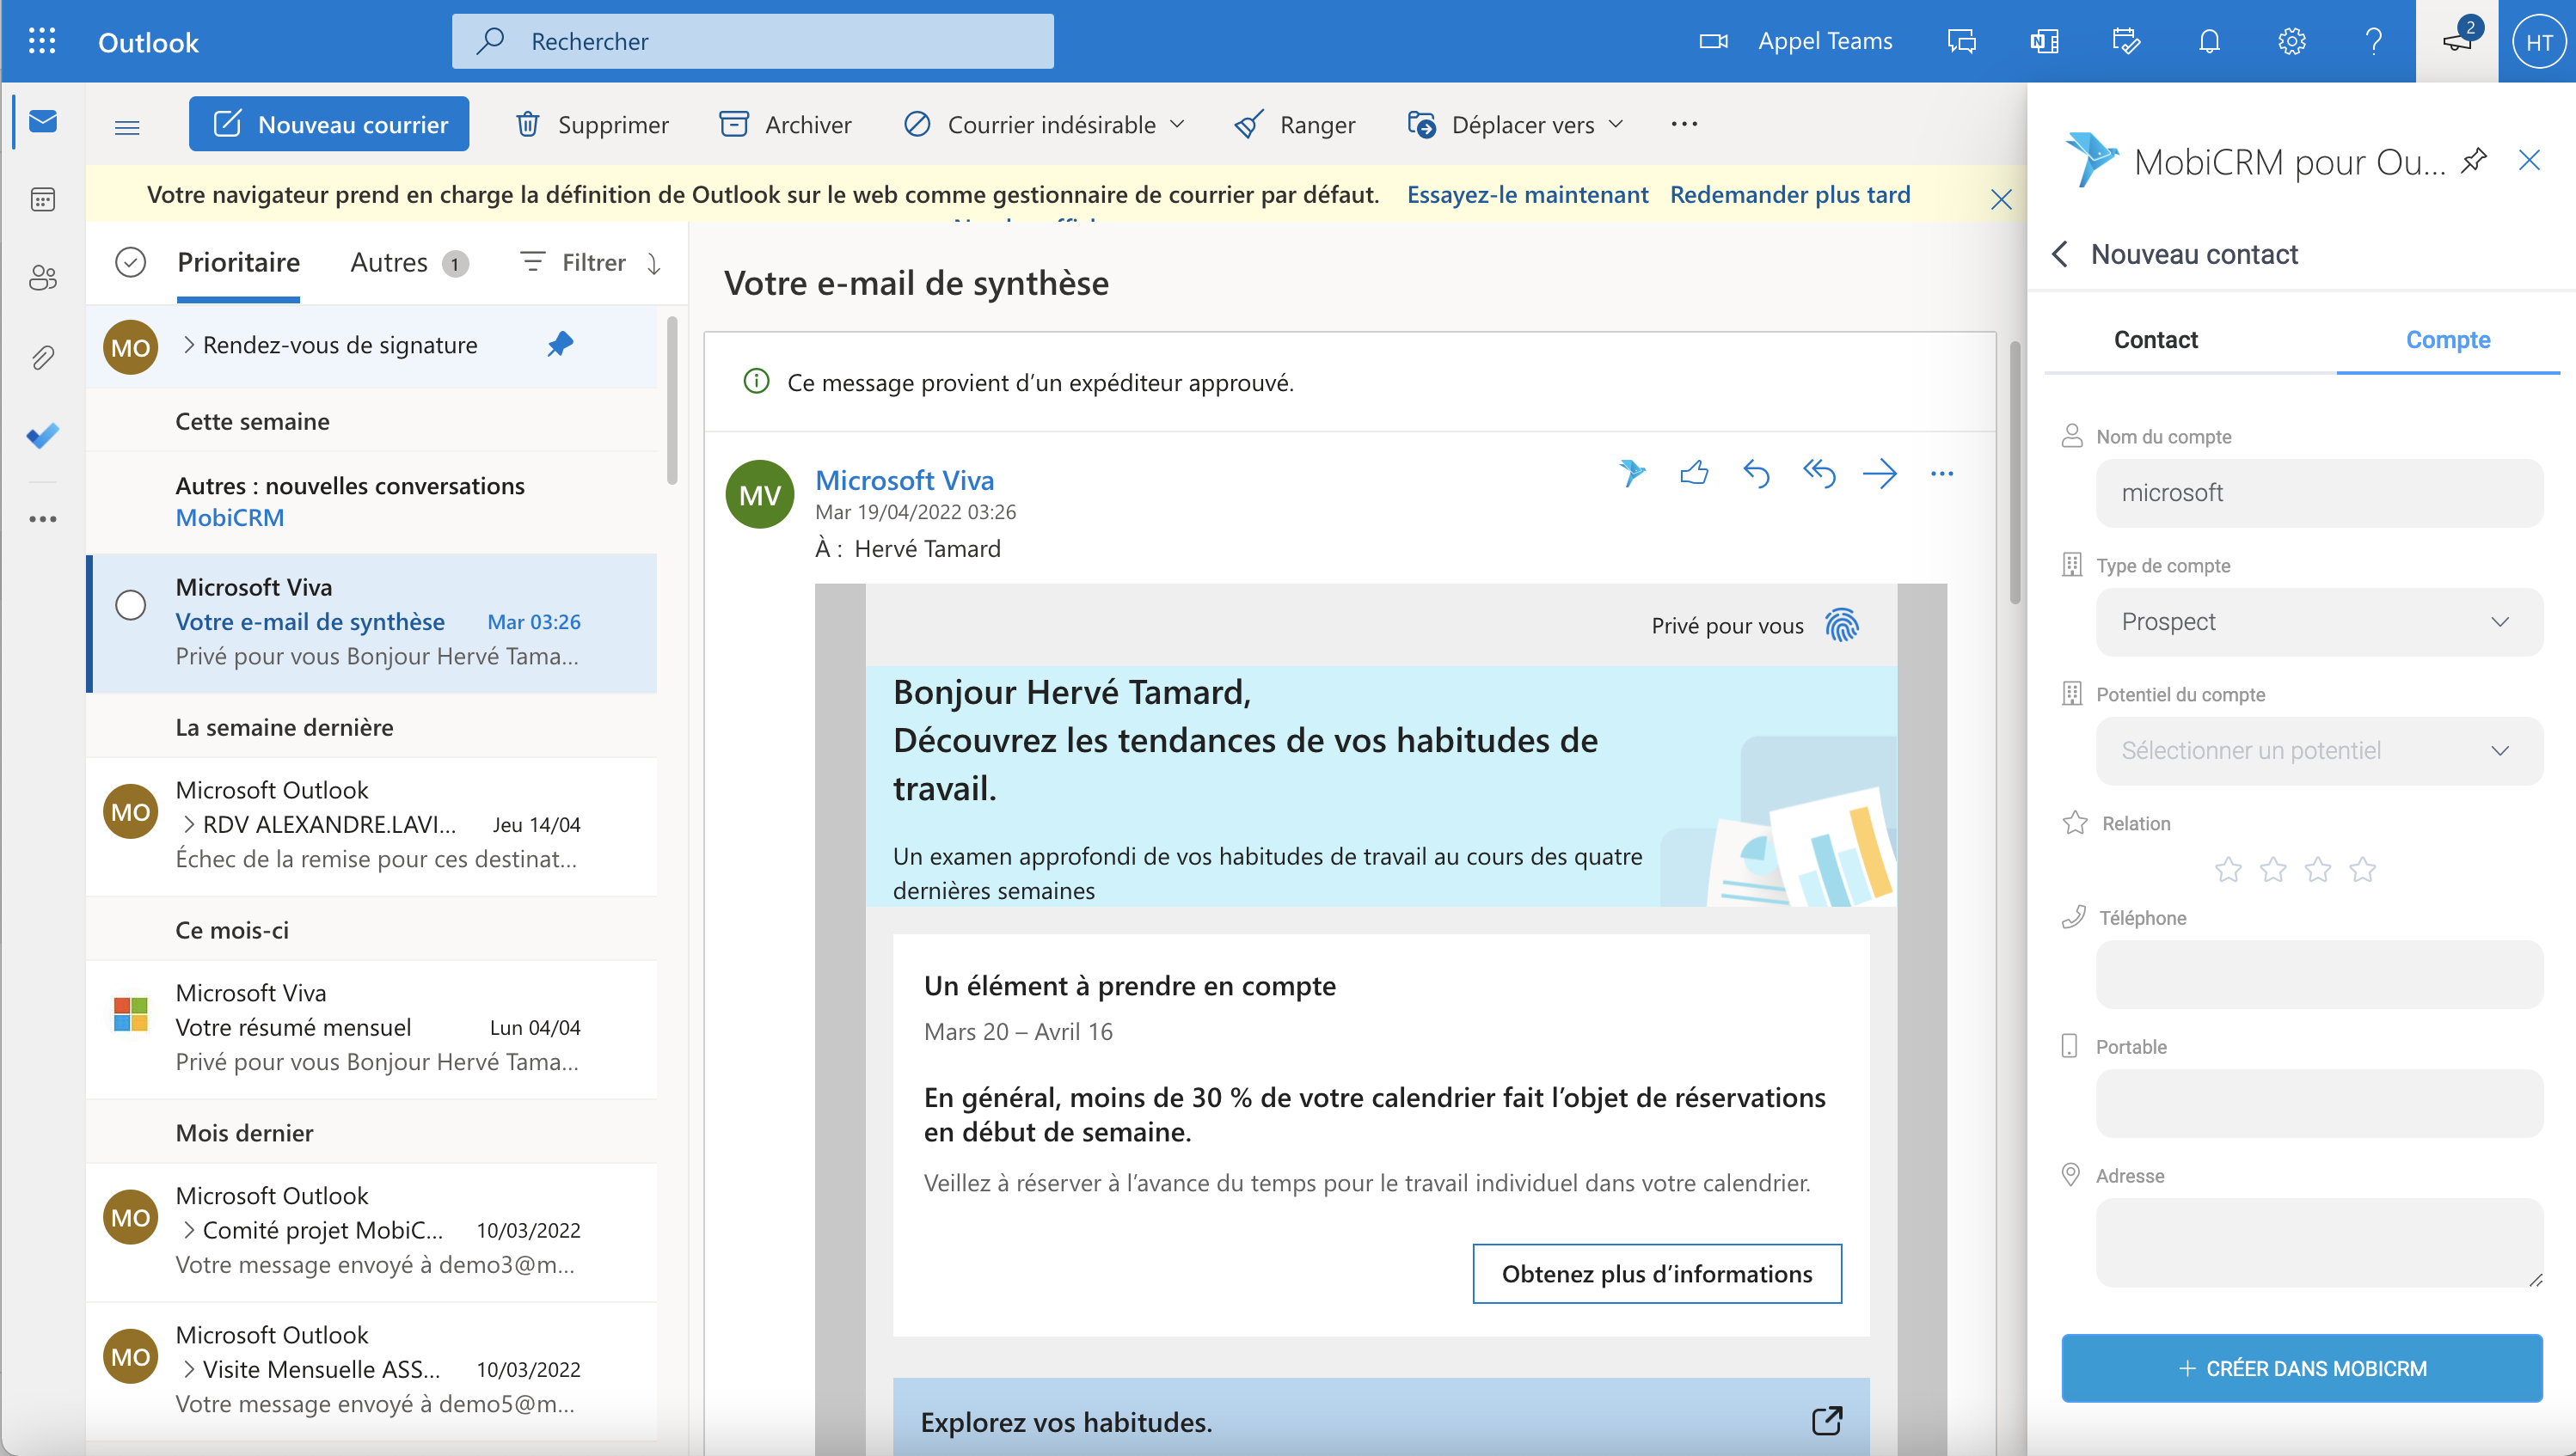Switch to the Autres inbox tab

[x=388, y=262]
